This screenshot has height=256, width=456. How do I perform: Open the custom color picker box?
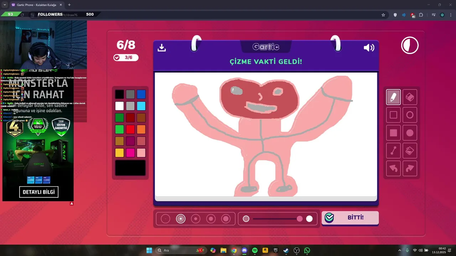click(x=130, y=168)
